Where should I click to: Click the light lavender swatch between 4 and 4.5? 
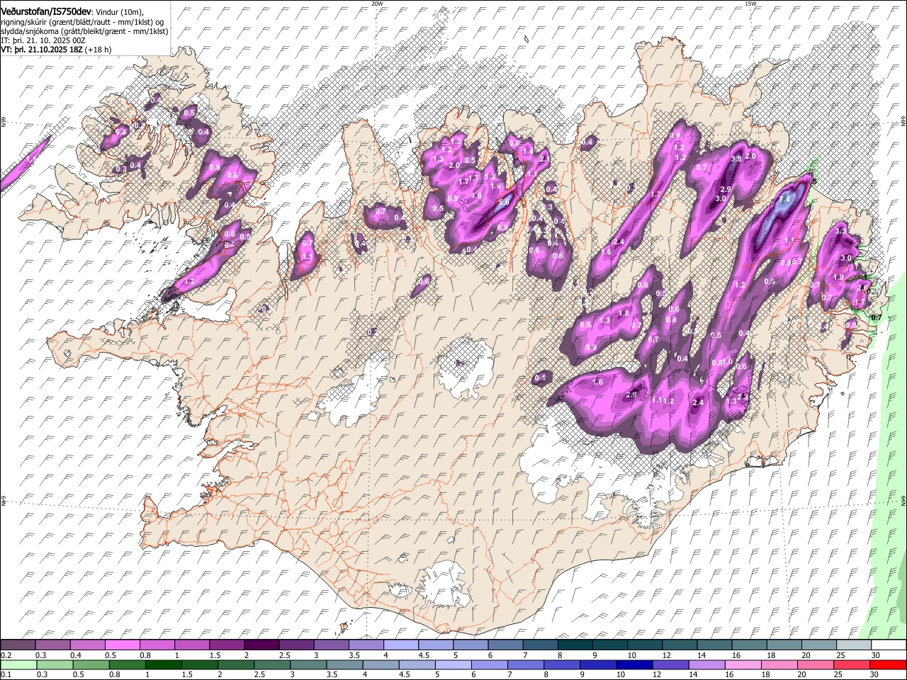click(401, 645)
